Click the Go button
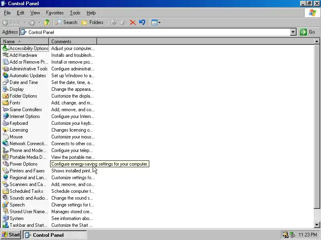Viewport: 321px width, 240px height. 307,32
